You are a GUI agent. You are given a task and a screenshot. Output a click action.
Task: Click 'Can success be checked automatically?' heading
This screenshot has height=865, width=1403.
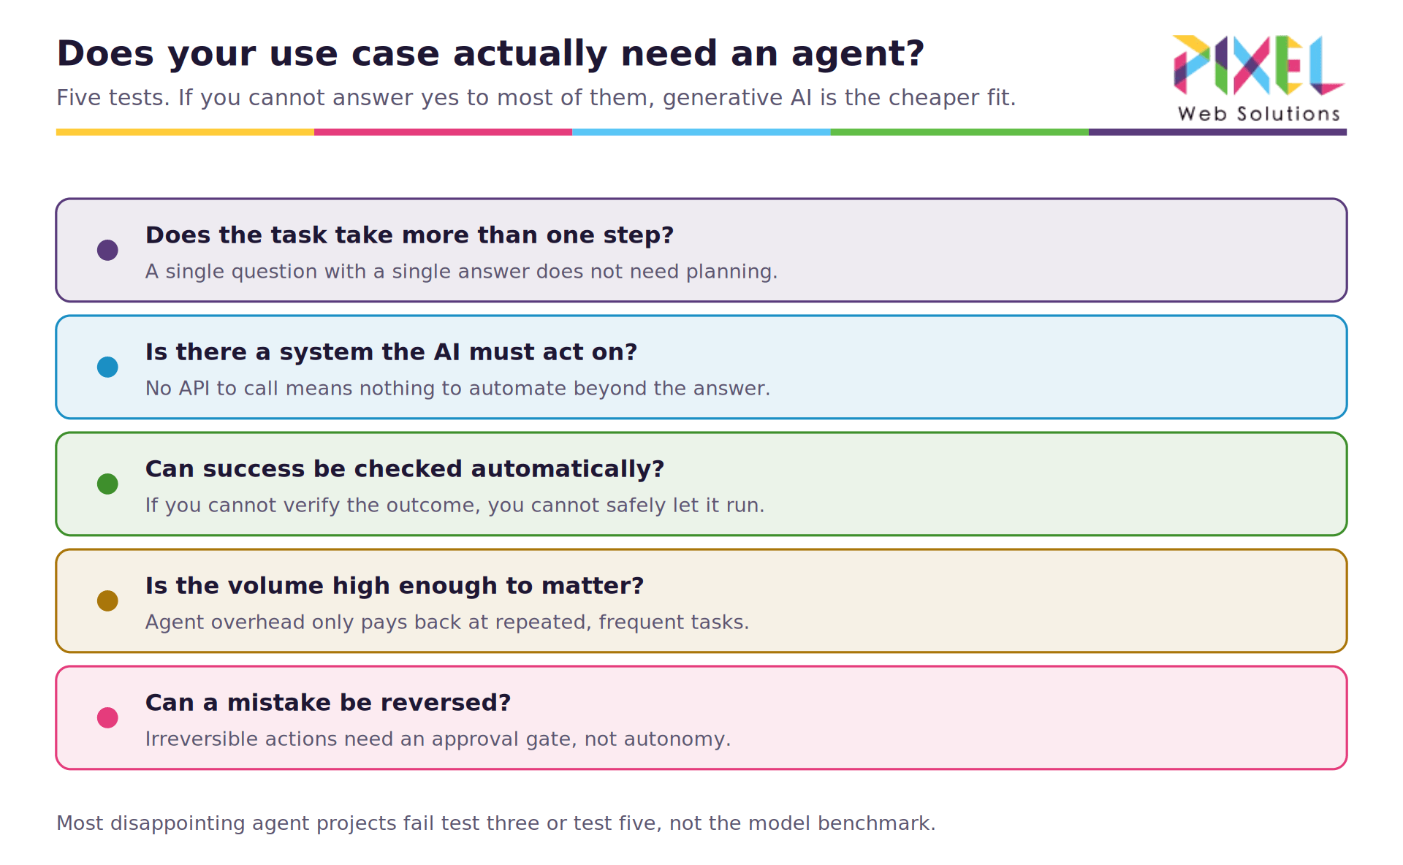point(405,469)
